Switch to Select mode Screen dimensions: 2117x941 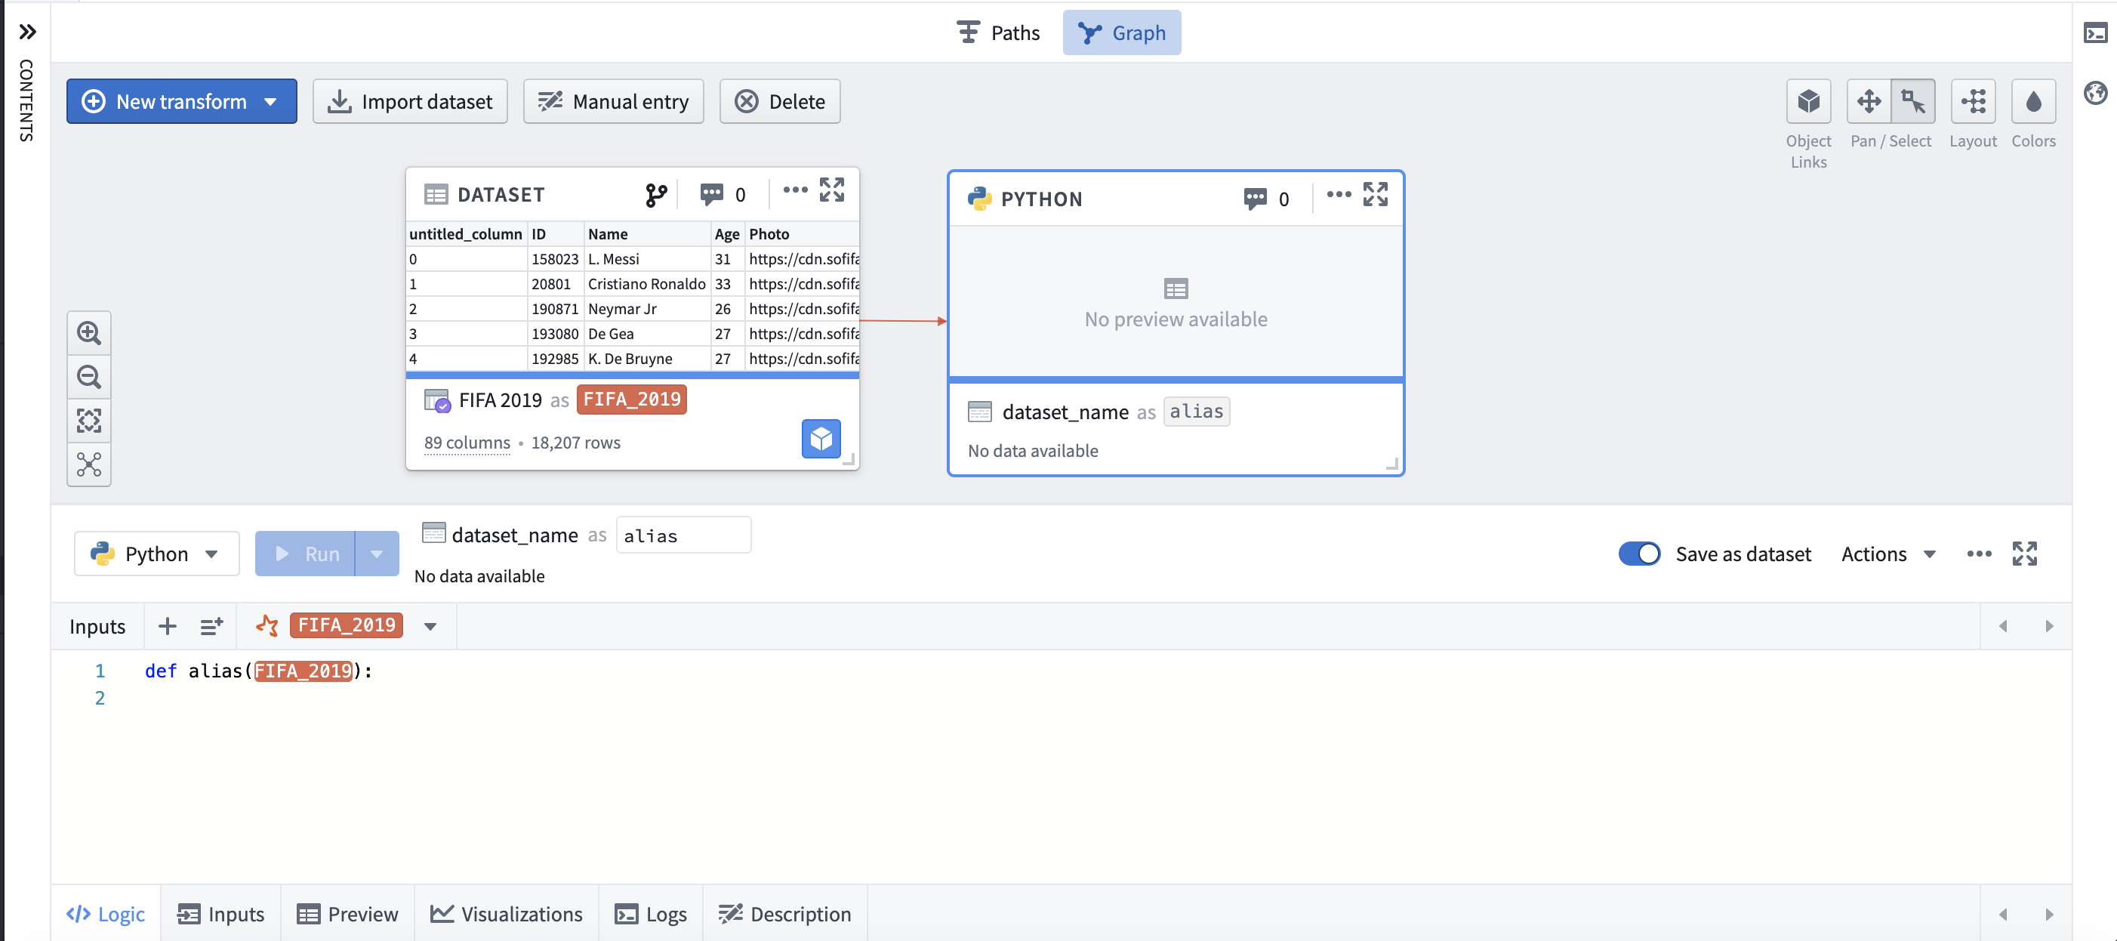click(1913, 101)
